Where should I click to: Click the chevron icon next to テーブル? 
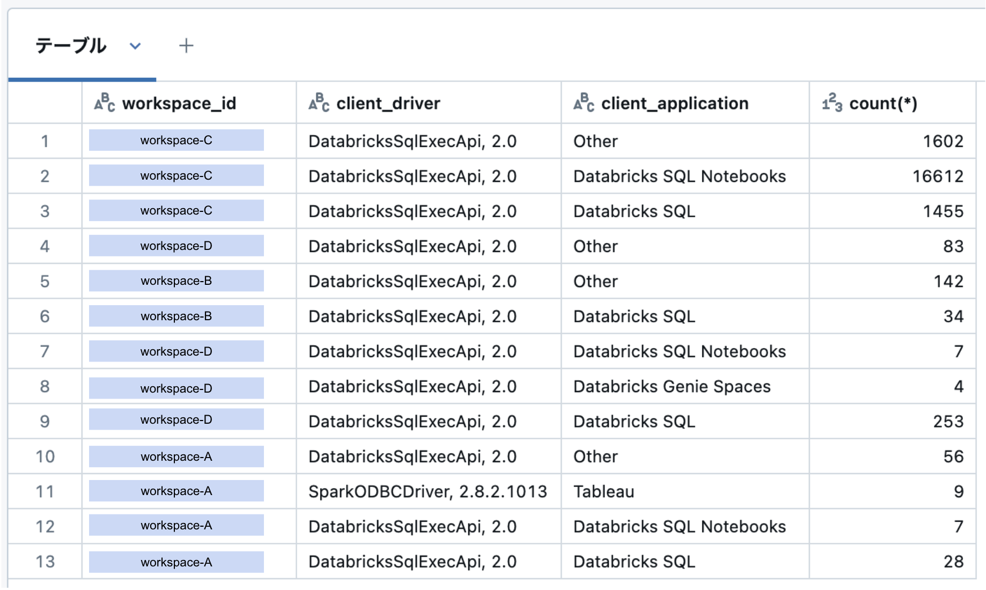135,47
